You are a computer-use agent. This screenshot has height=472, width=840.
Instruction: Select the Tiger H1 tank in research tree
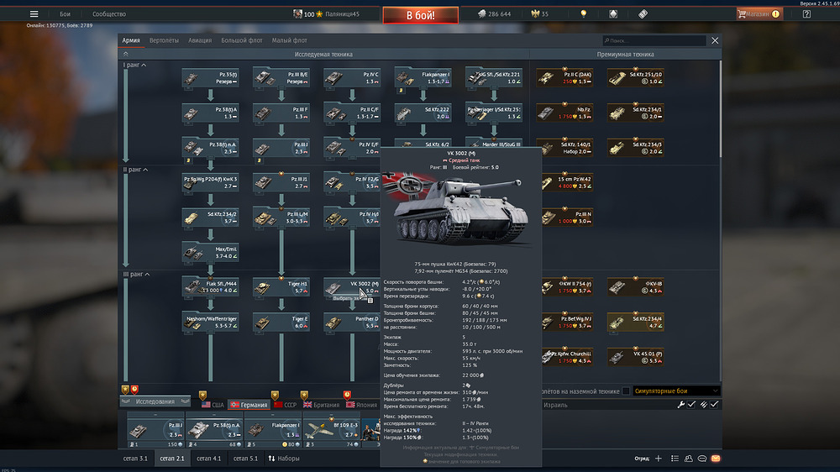(287, 287)
